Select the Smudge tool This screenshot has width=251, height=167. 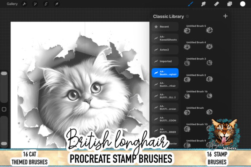pos(203,4)
